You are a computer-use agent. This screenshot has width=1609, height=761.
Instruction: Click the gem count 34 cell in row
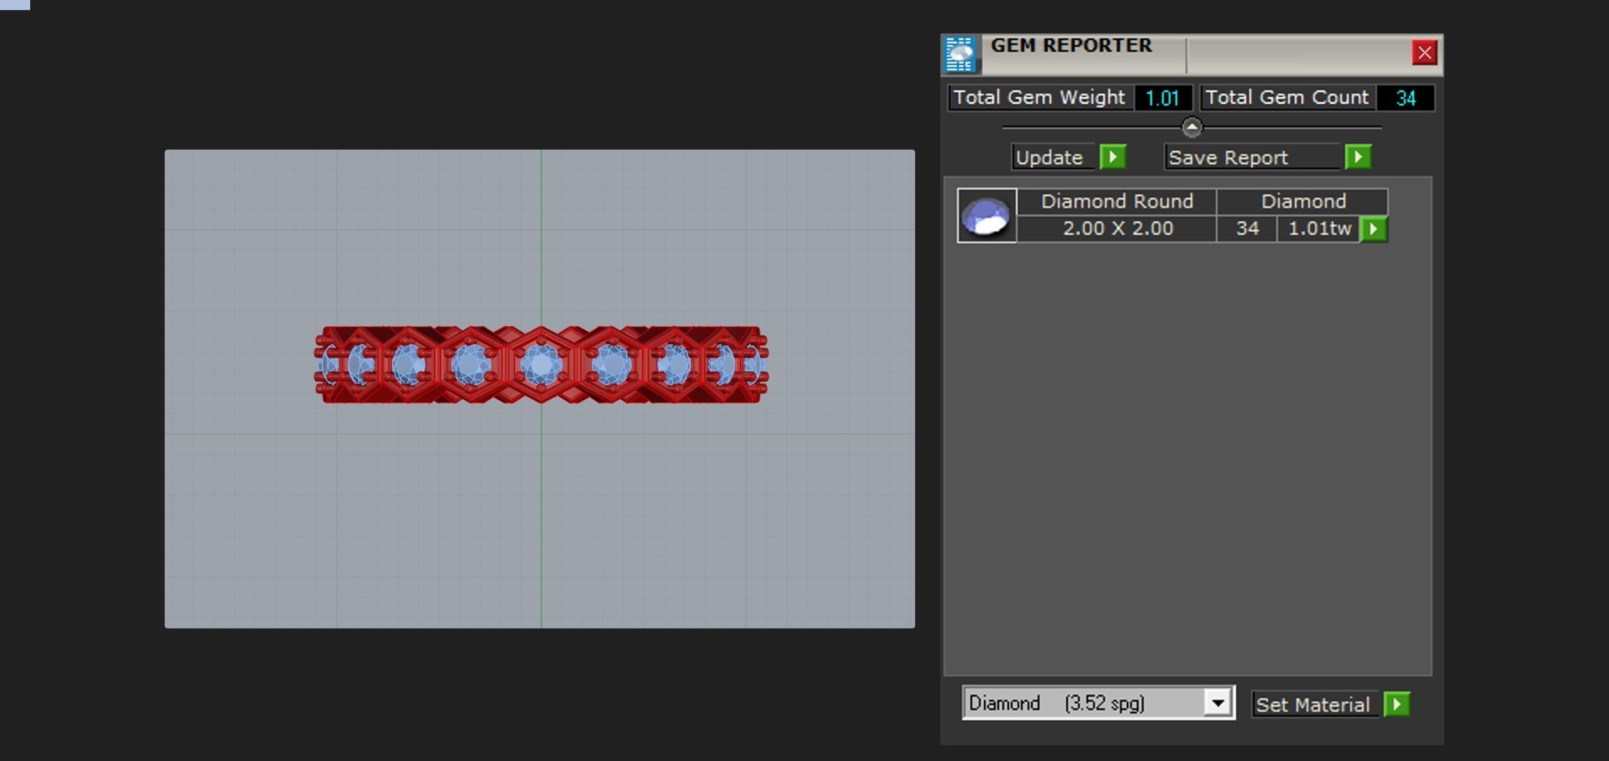tap(1247, 229)
